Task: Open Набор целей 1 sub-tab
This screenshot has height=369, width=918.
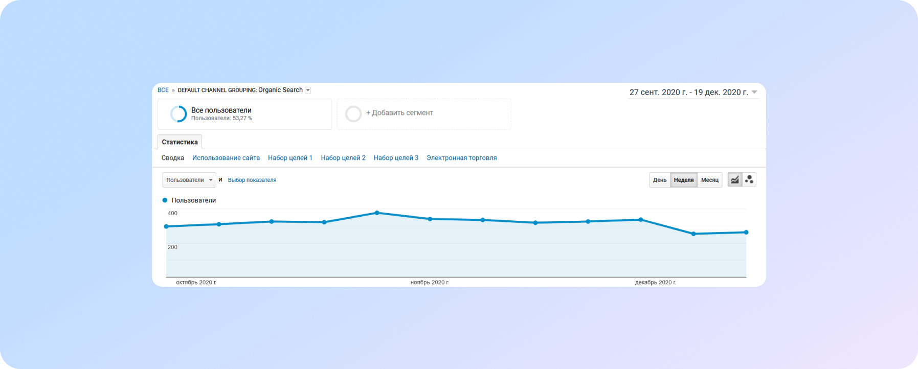Action: pyautogui.click(x=290, y=158)
